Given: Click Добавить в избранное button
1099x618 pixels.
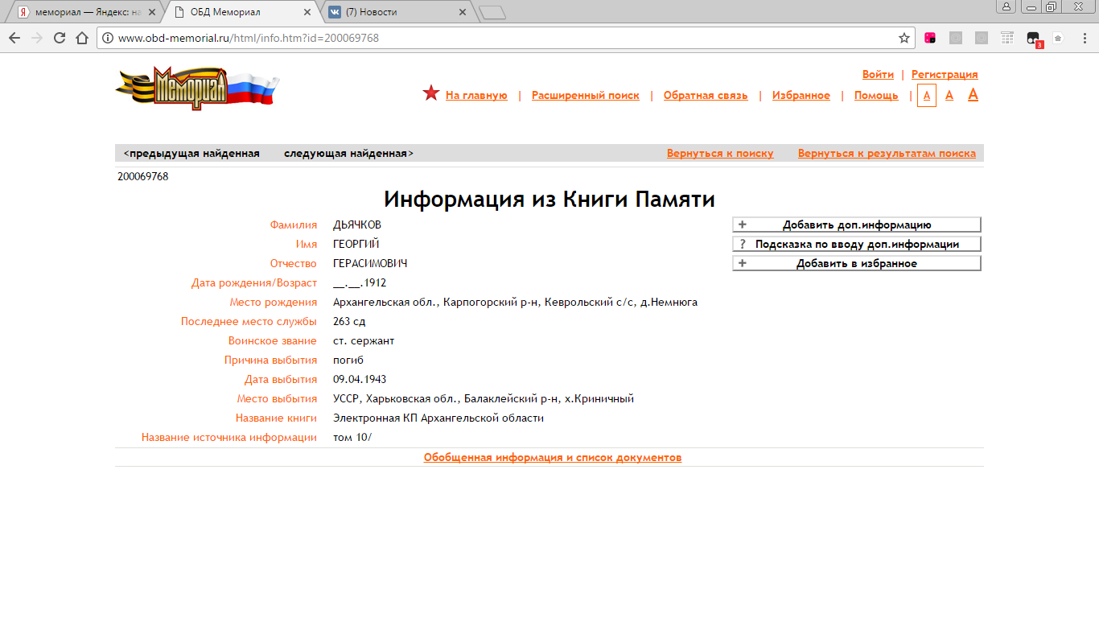Looking at the screenshot, I should [857, 263].
